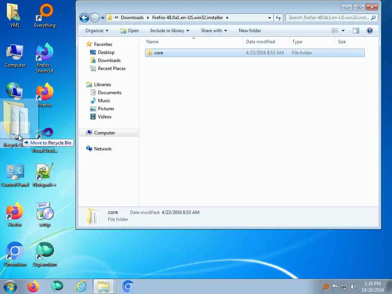Expand the Downloads breadcrumb arrow
This screenshot has height=294, width=392.
click(x=148, y=18)
